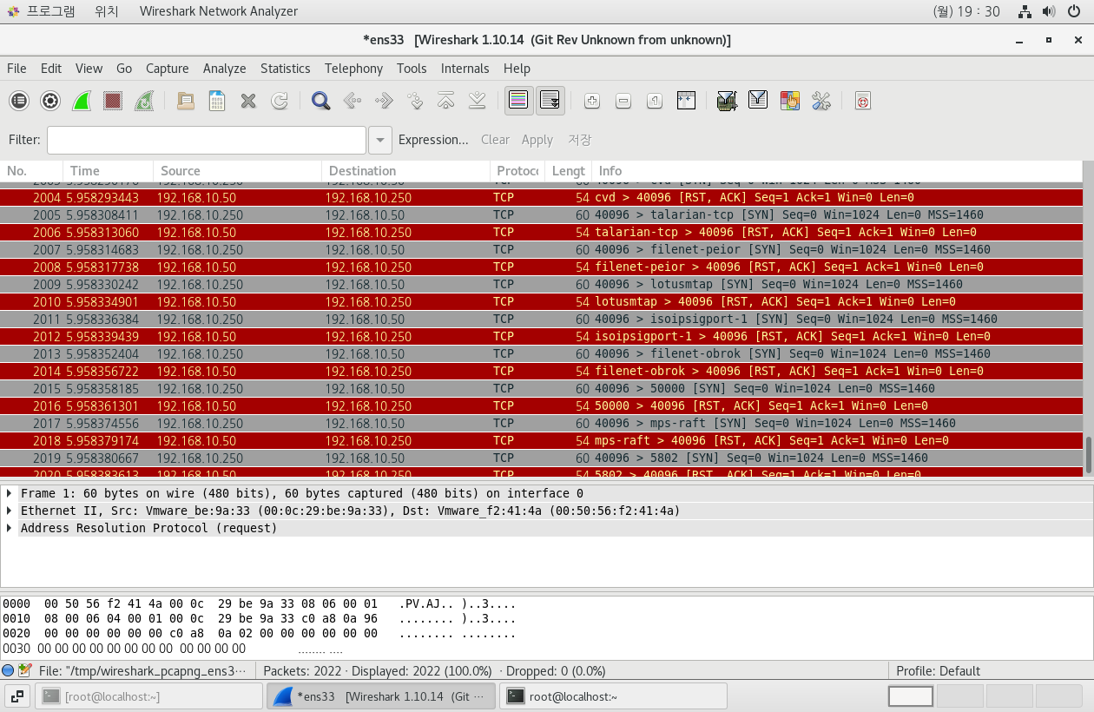Toggle auto scroll in live capture

tap(550, 102)
